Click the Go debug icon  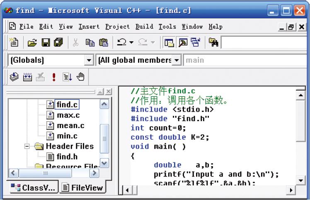[x=67, y=77]
